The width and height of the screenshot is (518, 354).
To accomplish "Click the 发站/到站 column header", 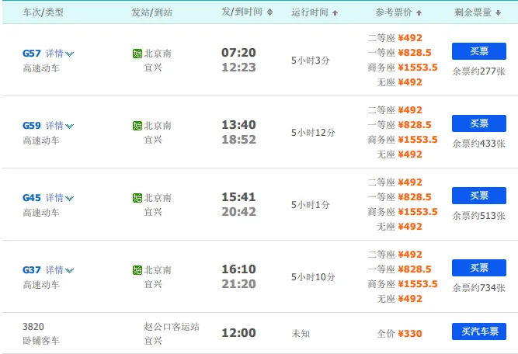I will [151, 12].
